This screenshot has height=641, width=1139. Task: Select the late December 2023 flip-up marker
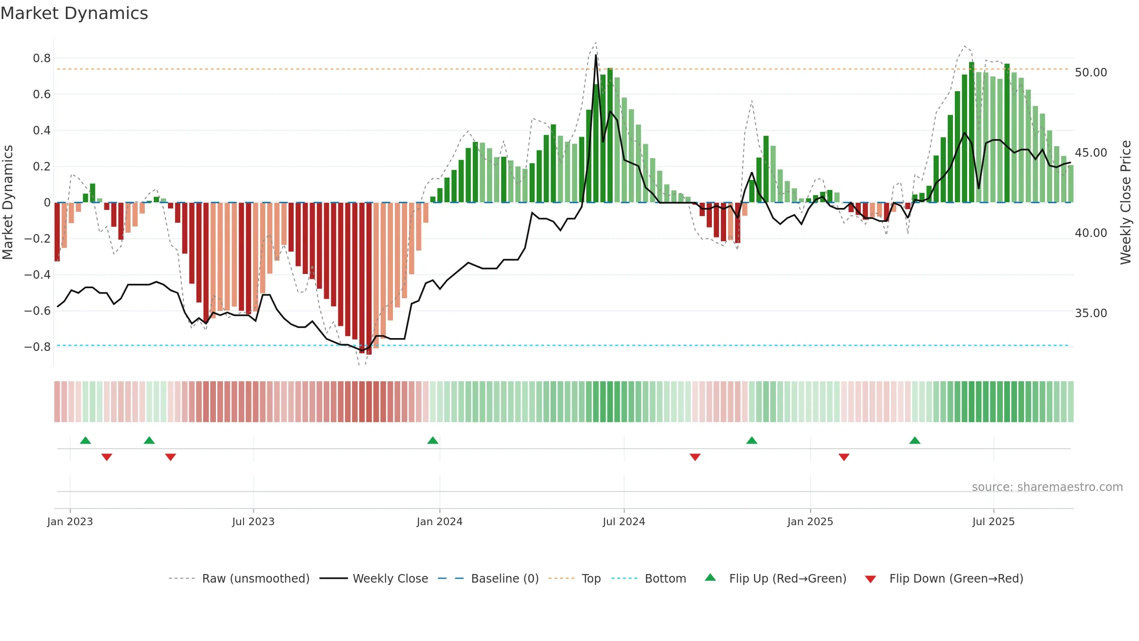[433, 440]
